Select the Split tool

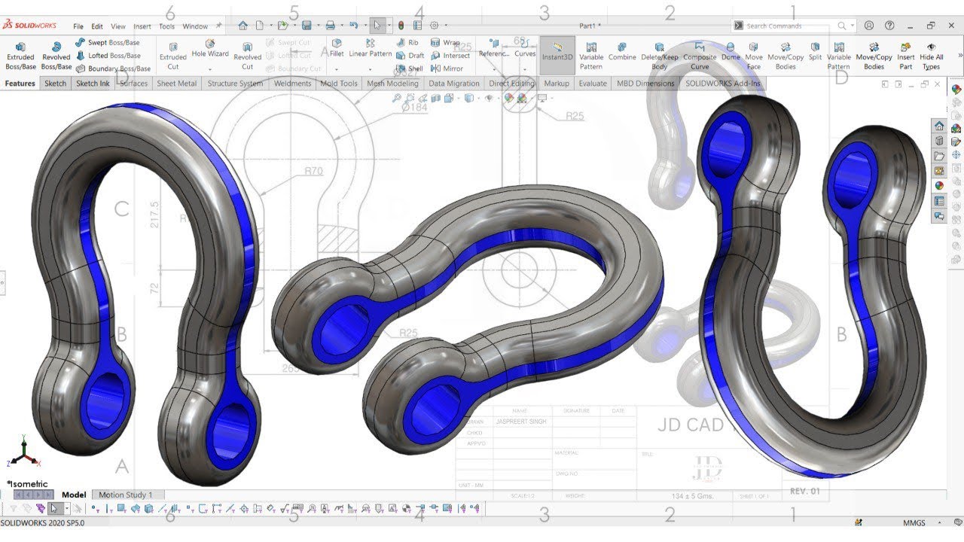tap(816, 52)
